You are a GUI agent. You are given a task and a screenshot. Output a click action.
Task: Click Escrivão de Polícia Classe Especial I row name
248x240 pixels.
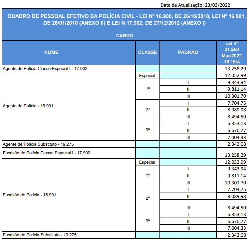click(x=46, y=153)
